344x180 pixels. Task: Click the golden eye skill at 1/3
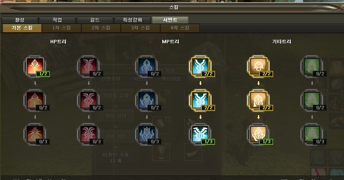pos(258,134)
